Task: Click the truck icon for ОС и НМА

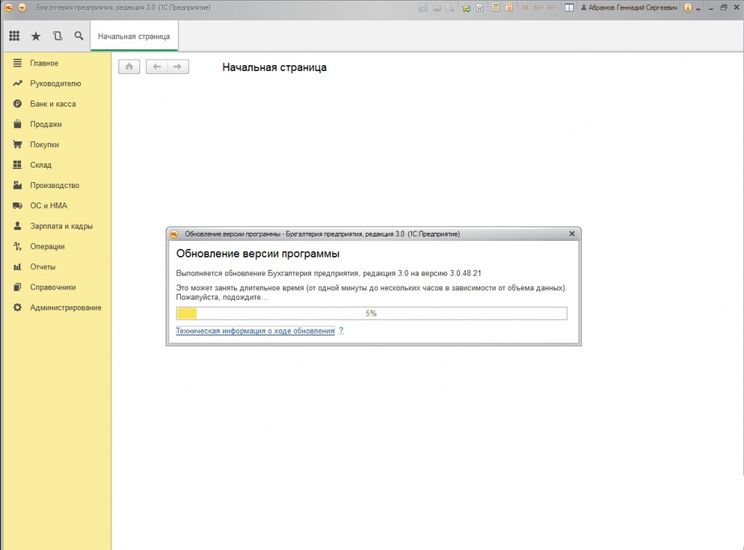Action: point(17,205)
